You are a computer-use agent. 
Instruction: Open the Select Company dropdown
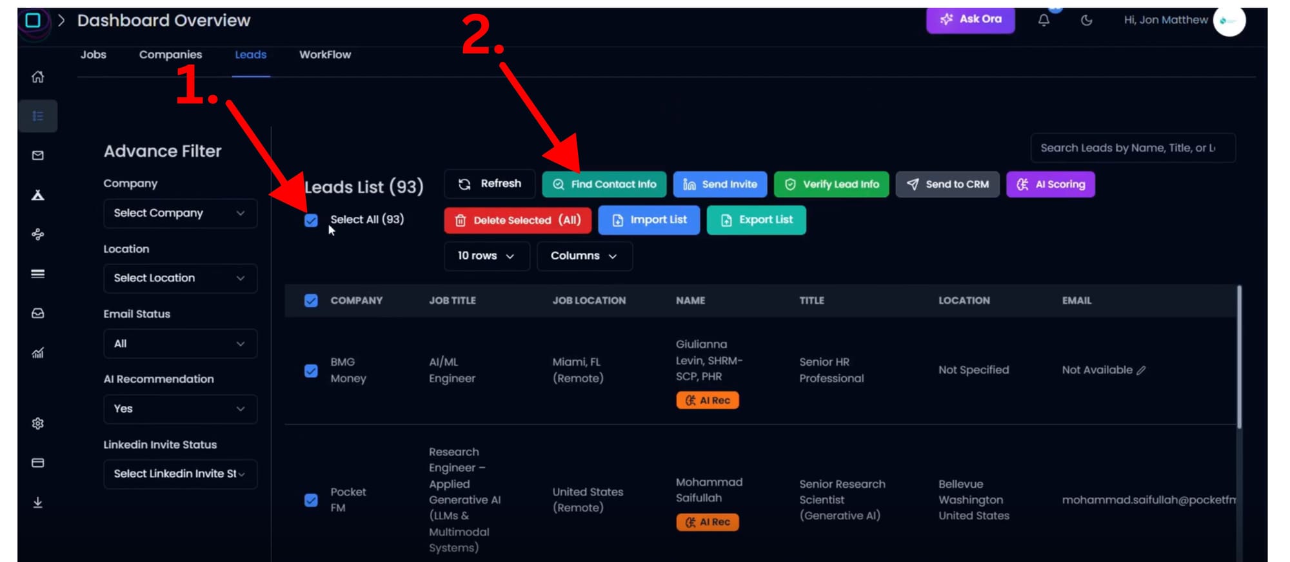point(180,214)
